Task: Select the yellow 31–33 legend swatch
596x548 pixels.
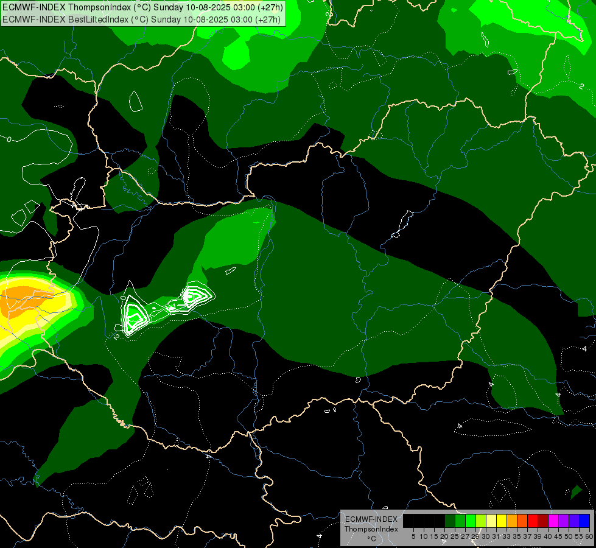Action: [x=502, y=521]
